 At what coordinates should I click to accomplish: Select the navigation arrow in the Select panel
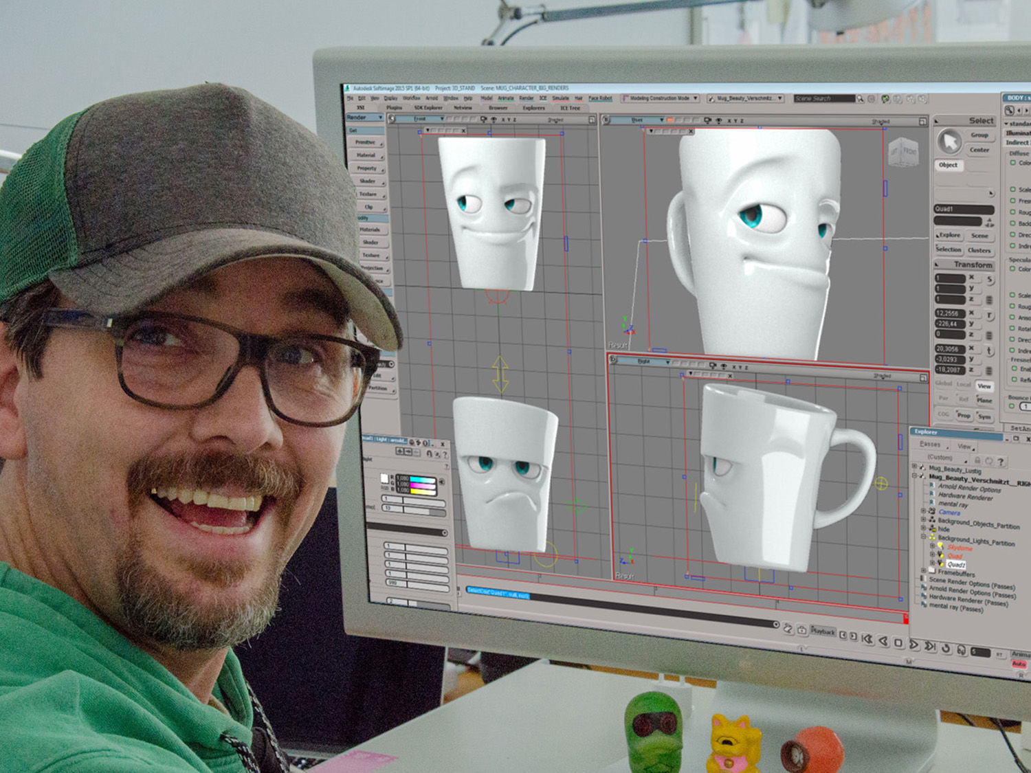951,142
